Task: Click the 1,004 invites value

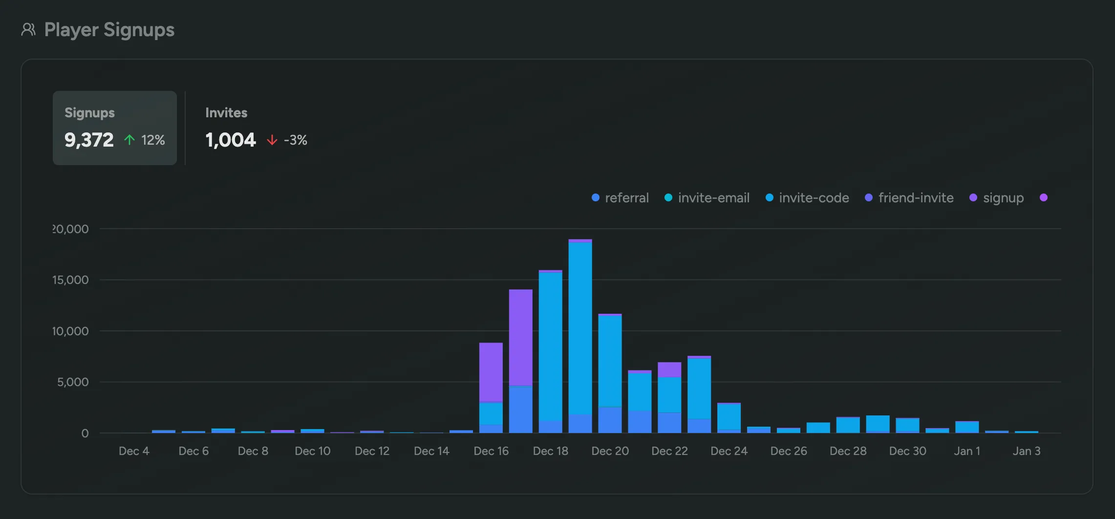Action: pyautogui.click(x=230, y=140)
